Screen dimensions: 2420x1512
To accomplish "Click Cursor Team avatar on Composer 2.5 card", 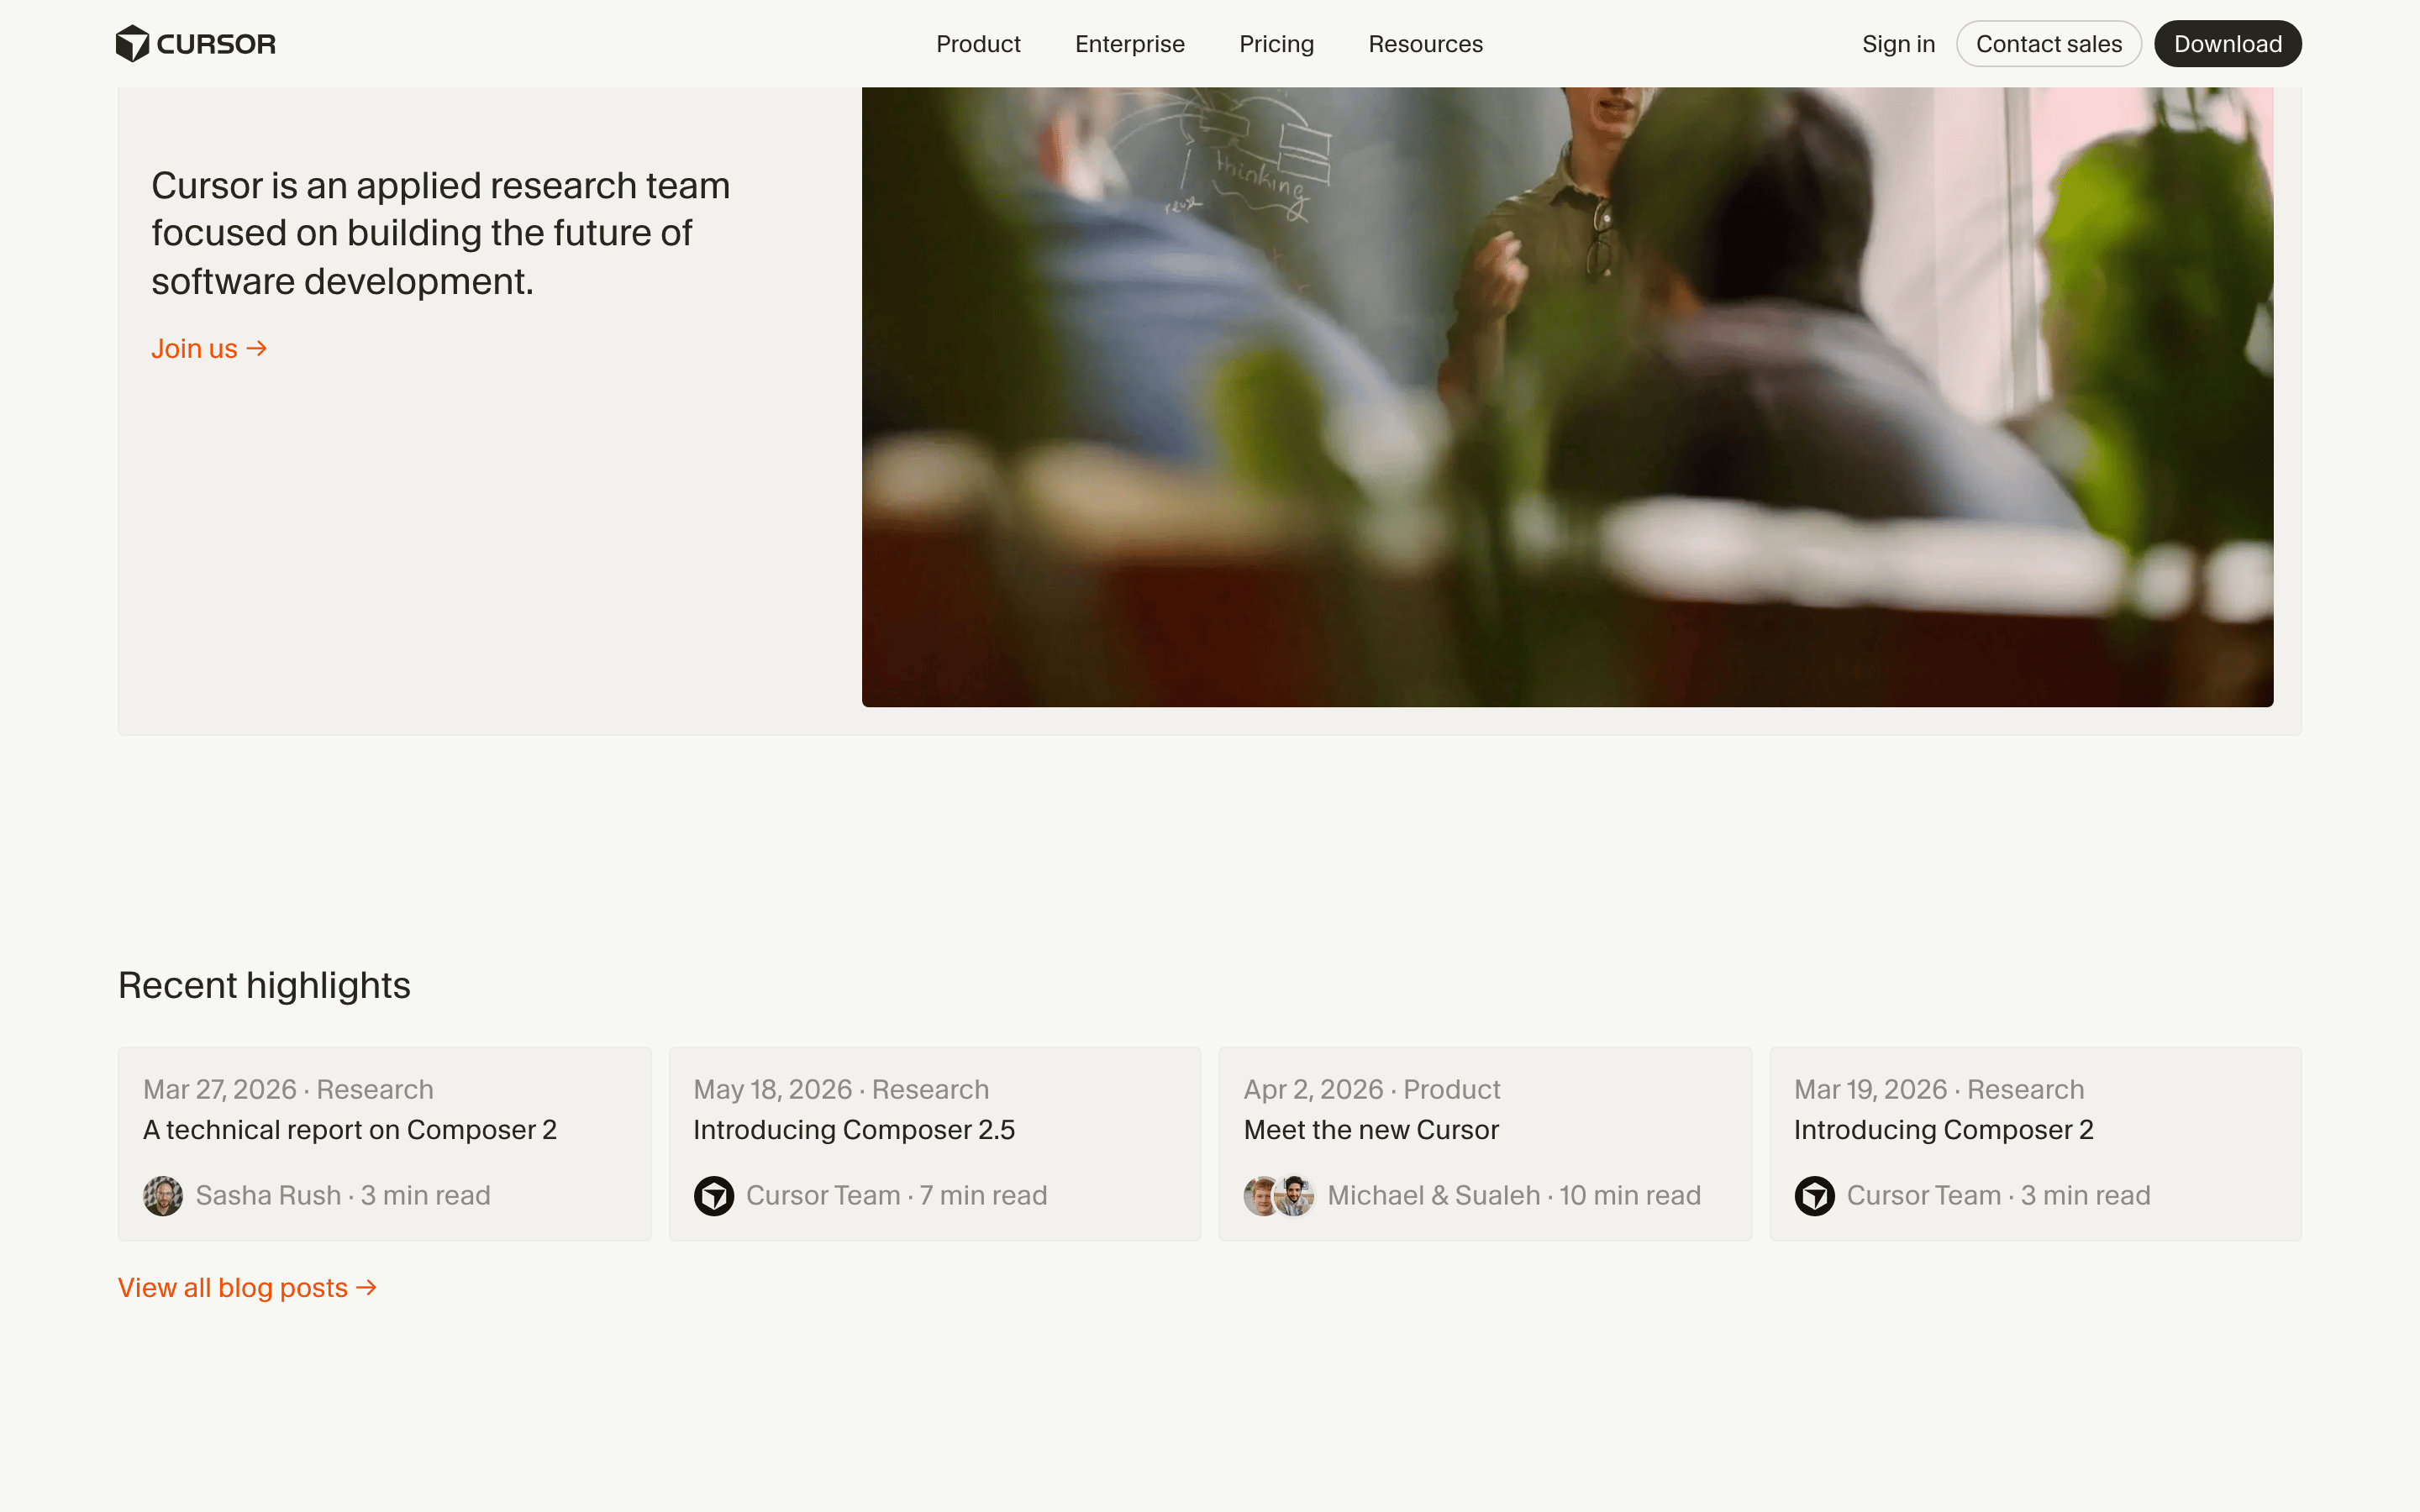I will click(714, 1195).
